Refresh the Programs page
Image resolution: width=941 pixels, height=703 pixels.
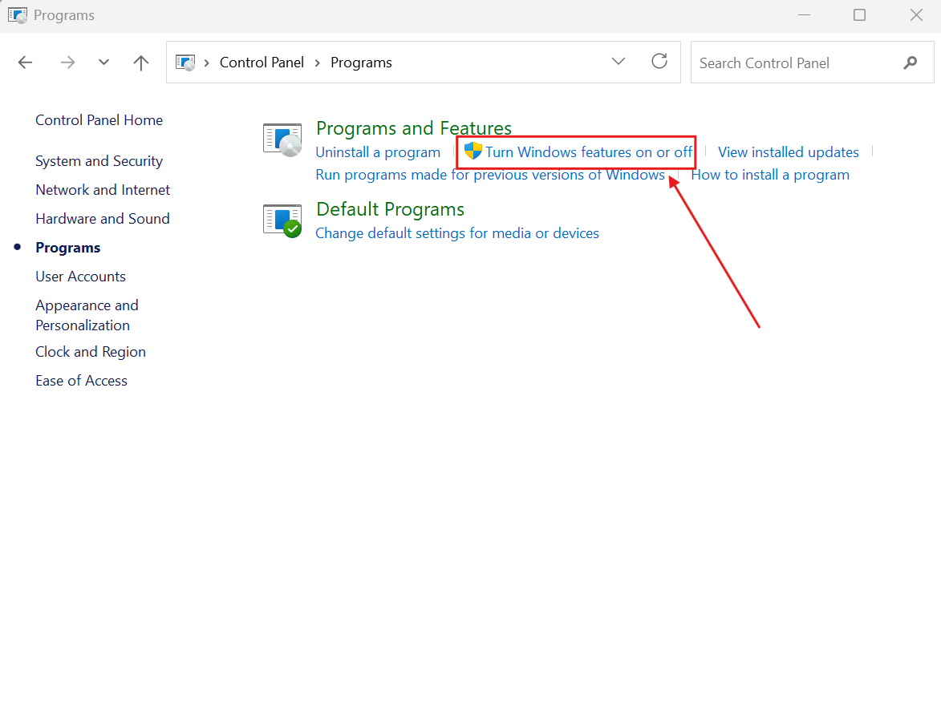tap(659, 61)
